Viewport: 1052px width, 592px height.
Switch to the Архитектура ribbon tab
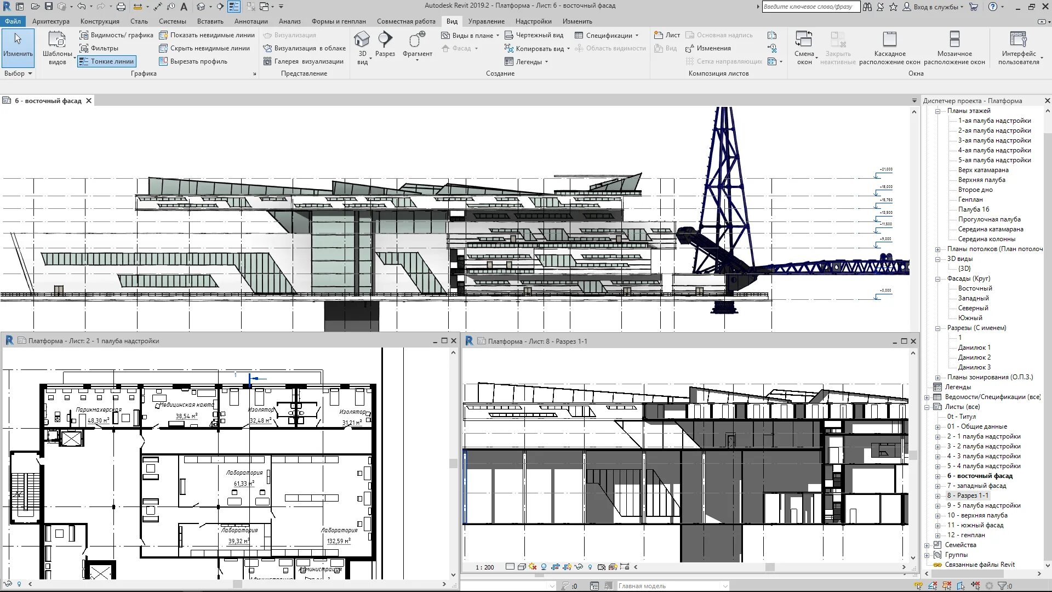click(x=51, y=21)
